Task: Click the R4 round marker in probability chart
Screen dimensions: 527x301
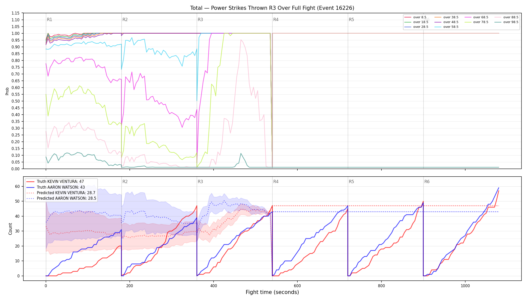Action: pyautogui.click(x=276, y=20)
